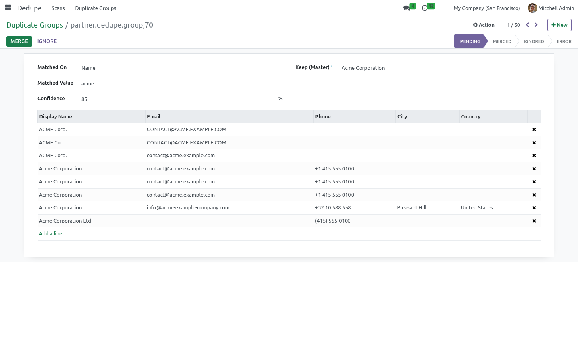Open the main apps grid menu
The width and height of the screenshot is (578, 361).
tap(8, 8)
